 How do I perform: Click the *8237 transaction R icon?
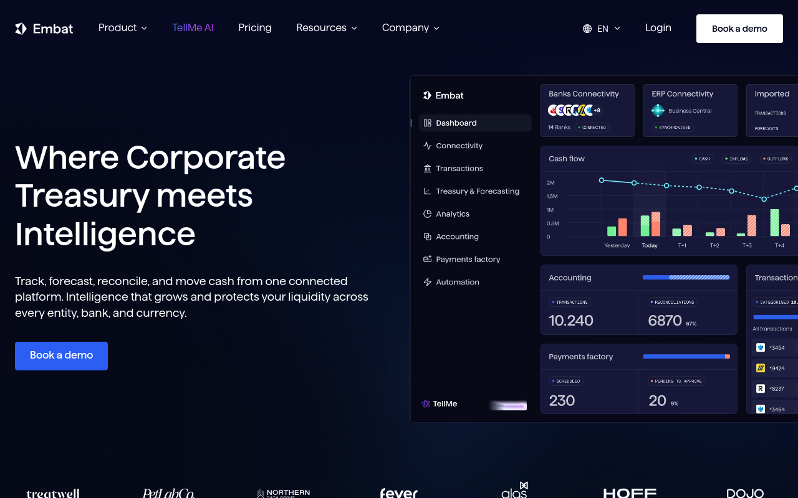761,389
